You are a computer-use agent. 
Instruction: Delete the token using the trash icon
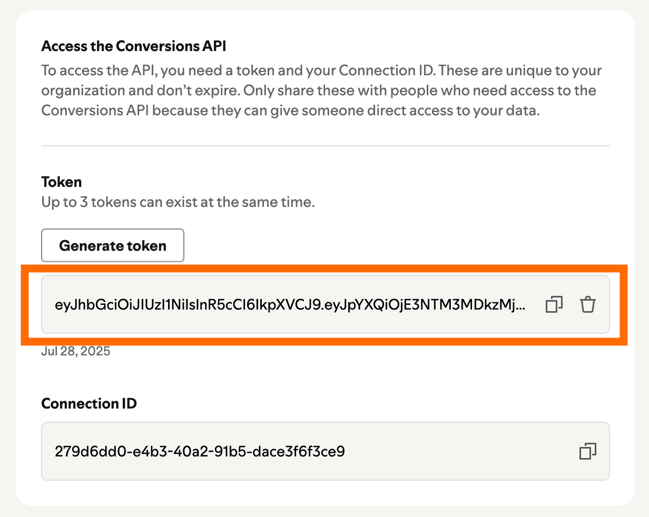[587, 304]
